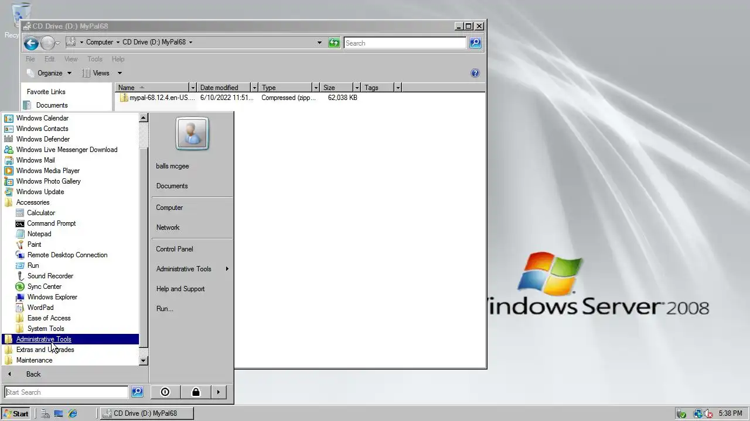Open the Size column filter dropdown
The height and width of the screenshot is (421, 750).
356,88
